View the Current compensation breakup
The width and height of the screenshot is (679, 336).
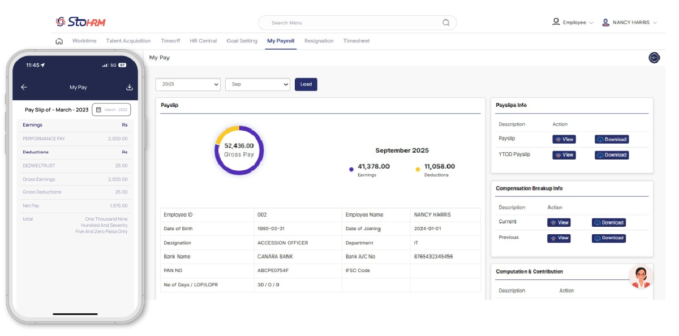[x=558, y=222]
